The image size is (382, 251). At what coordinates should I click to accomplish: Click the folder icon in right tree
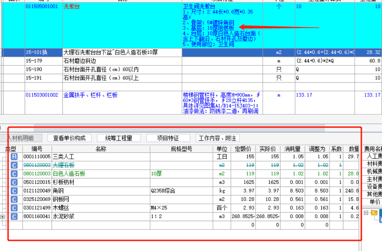pos(374,213)
